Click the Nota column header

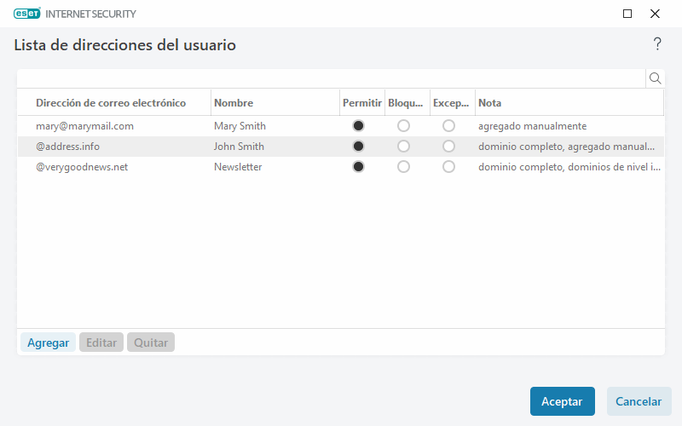tap(489, 103)
